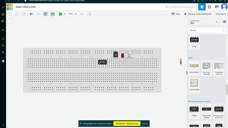This screenshot has height=128, width=228.
Task: Collapse components panel with chevron
Action: pyautogui.click(x=187, y=73)
